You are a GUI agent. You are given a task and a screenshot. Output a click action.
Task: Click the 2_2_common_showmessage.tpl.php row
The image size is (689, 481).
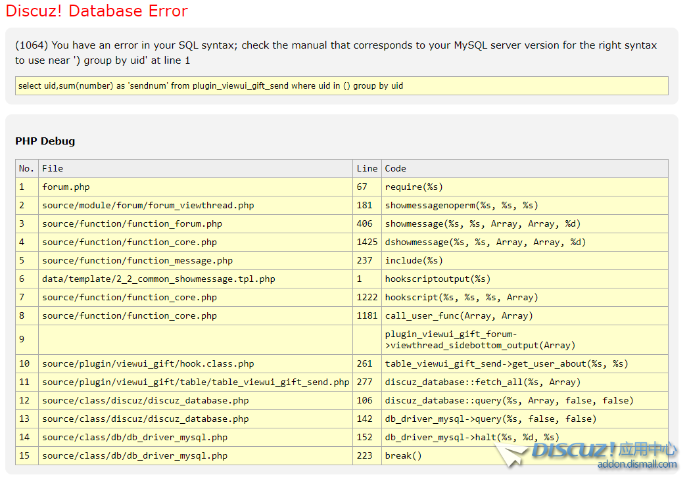click(x=158, y=279)
